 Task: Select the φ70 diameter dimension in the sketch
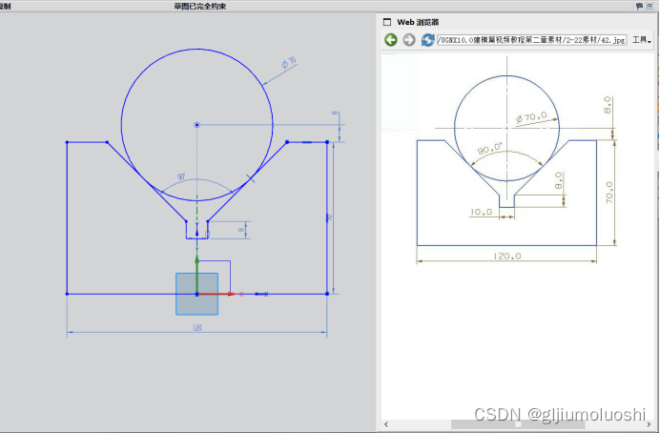[x=289, y=63]
